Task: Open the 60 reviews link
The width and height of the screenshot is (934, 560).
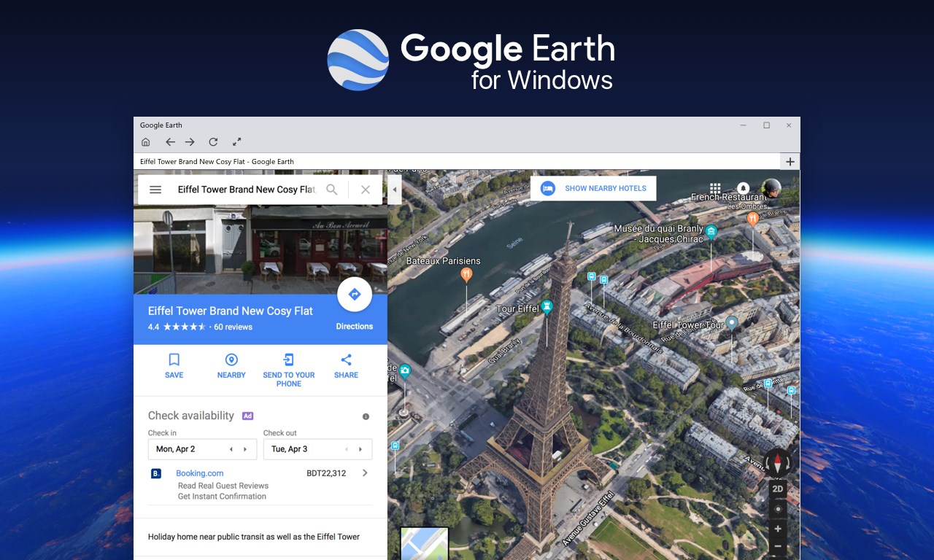Action: click(233, 327)
